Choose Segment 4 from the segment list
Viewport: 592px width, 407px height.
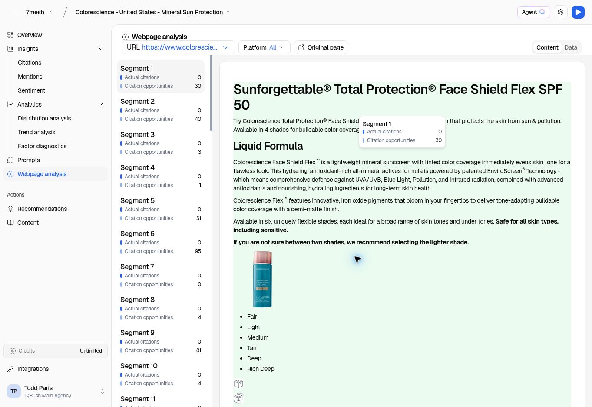click(x=161, y=176)
